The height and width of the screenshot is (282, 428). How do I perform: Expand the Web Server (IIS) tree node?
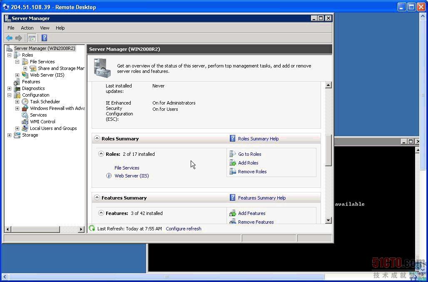point(17,75)
